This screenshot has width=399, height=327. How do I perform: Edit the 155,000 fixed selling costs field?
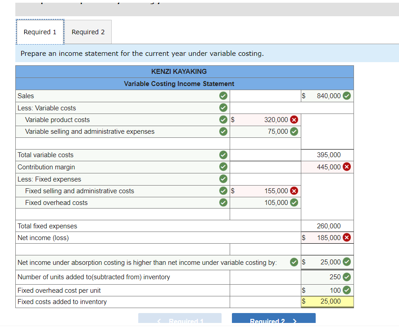265,191
